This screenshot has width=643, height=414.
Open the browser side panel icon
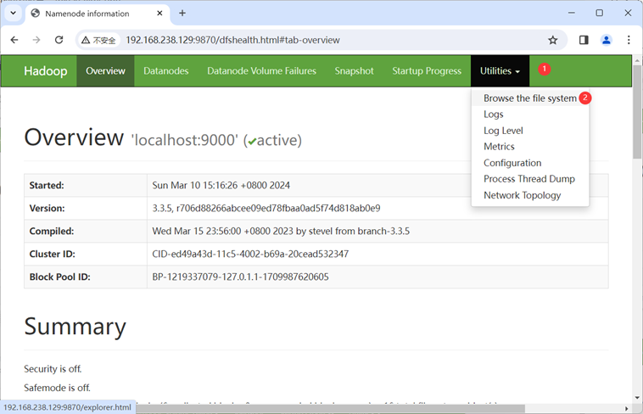584,40
